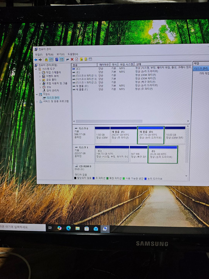Image resolution: width=209 pixels, height=279 pixels.
Task: Expand the 이벤트 뷰어 node arrow
Action: click(x=40, y=76)
